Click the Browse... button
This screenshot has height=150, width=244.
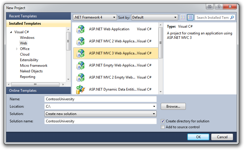click(173, 106)
